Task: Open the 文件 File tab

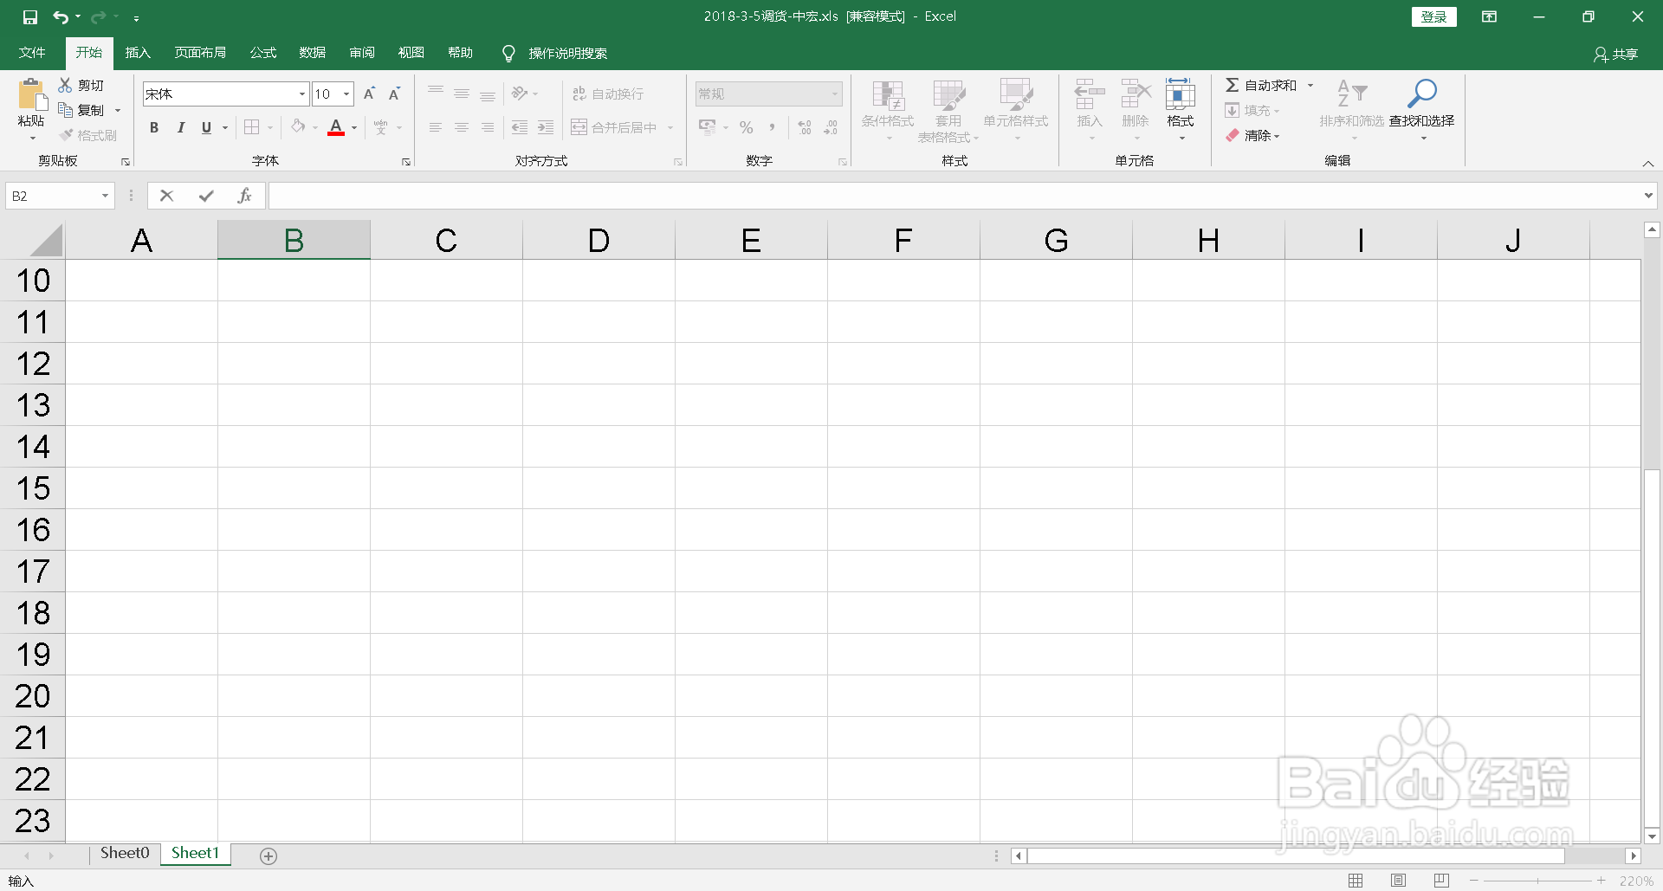Action: pos(32,53)
